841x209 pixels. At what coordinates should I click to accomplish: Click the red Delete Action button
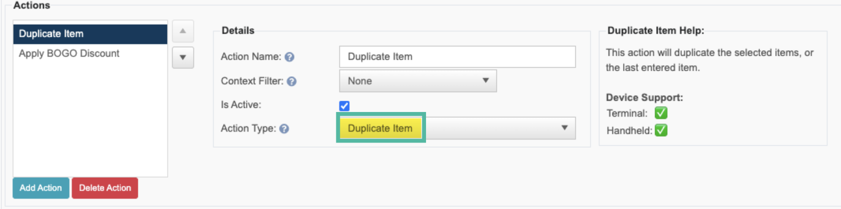[105, 188]
